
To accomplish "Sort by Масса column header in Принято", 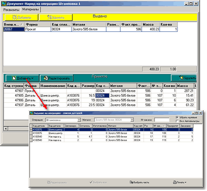I will [185, 86].
